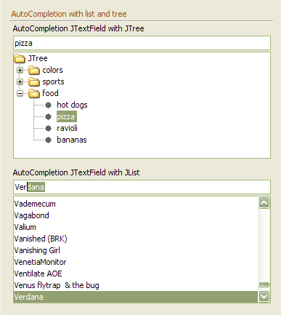The width and height of the screenshot is (281, 315).
Task: Select Vagabond in the list
Action: coord(136,215)
